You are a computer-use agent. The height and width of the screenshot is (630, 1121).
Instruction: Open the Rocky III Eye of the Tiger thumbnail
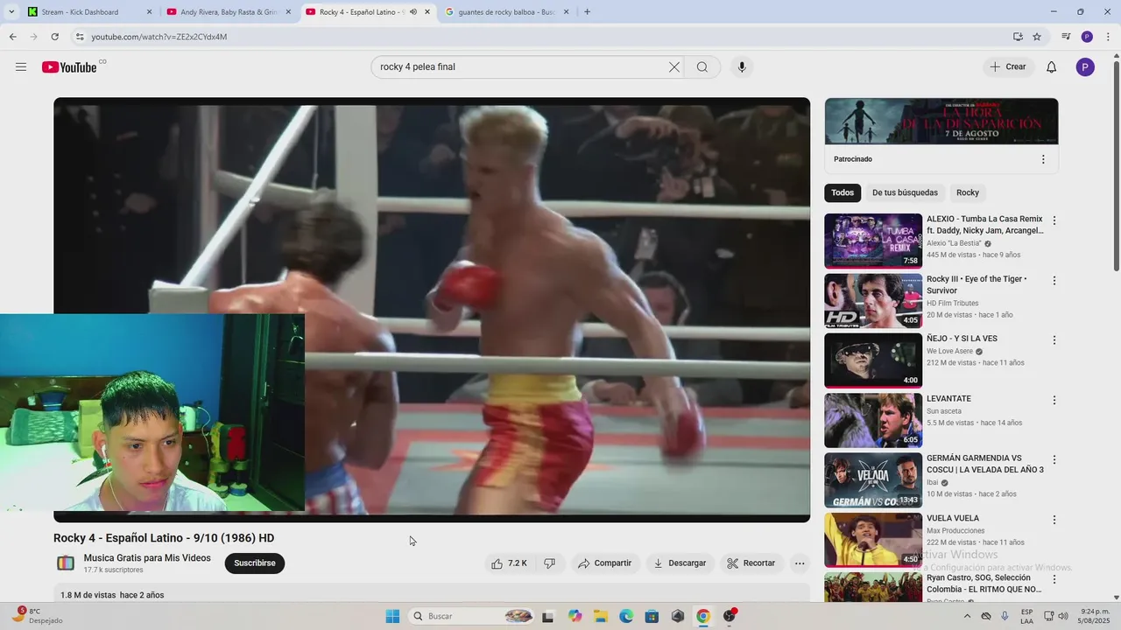[873, 300]
